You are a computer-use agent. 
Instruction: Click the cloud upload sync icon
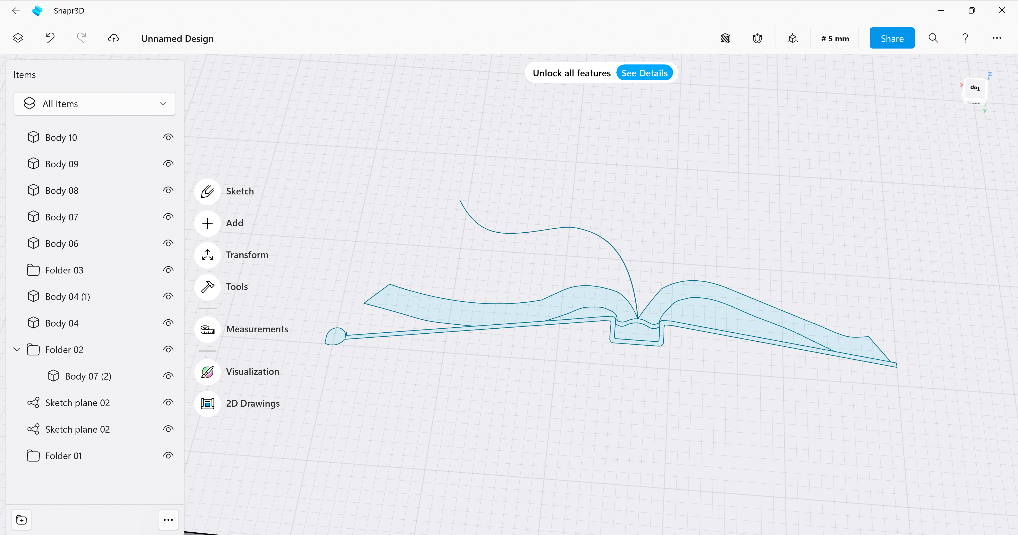(113, 38)
